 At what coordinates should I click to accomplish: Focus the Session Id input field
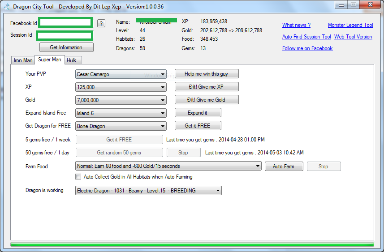click(x=65, y=35)
